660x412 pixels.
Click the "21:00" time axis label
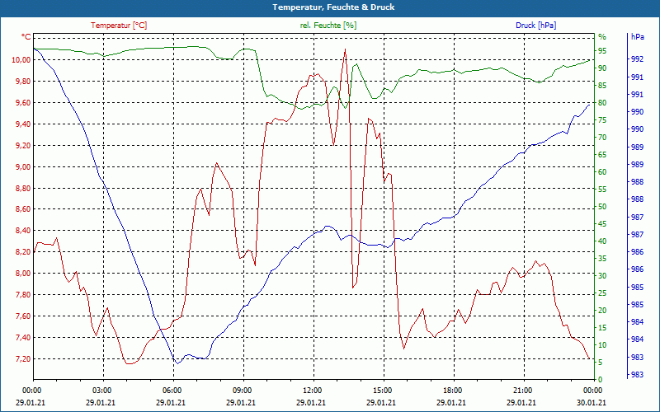[x=521, y=390]
